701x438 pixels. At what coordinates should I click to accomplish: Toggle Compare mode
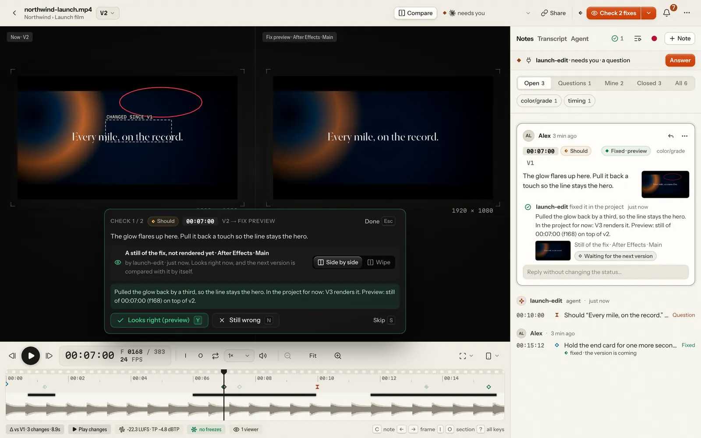click(x=415, y=13)
